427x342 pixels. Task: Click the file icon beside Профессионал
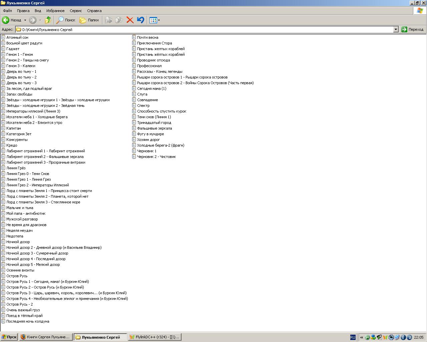click(134, 66)
